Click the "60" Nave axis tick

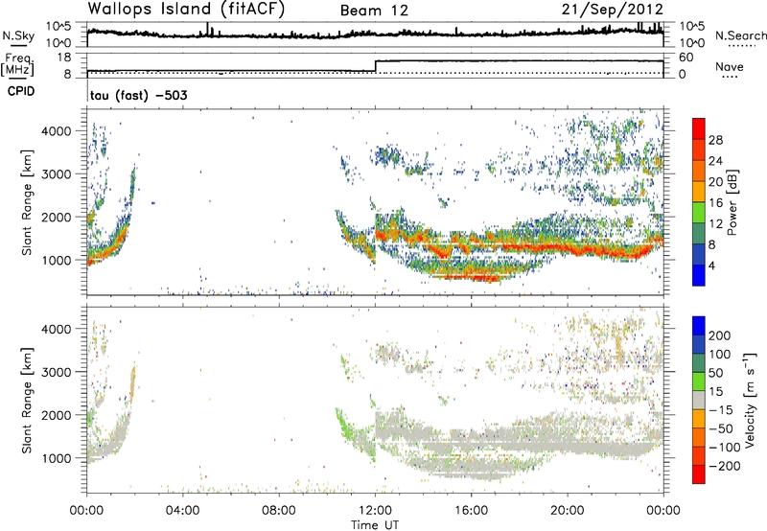click(686, 58)
